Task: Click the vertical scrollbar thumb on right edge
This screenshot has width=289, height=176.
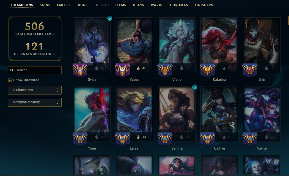Action: (288, 20)
